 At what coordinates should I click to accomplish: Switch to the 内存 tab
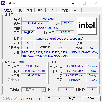pos(30,10)
